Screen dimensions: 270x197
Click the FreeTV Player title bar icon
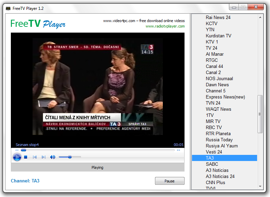coord(8,8)
